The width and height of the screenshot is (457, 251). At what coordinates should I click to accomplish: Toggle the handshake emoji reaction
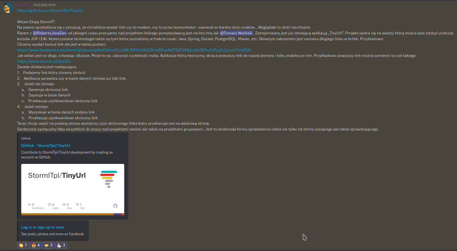[x=48, y=246]
